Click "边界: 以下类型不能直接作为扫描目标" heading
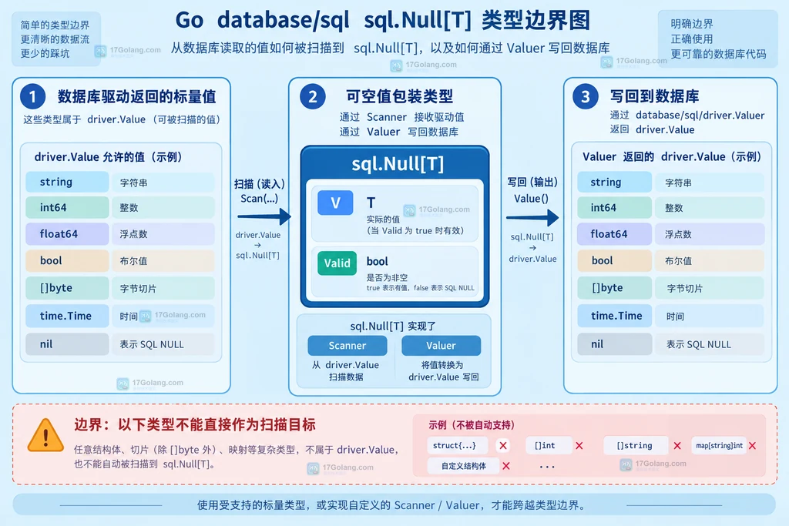 (x=195, y=425)
